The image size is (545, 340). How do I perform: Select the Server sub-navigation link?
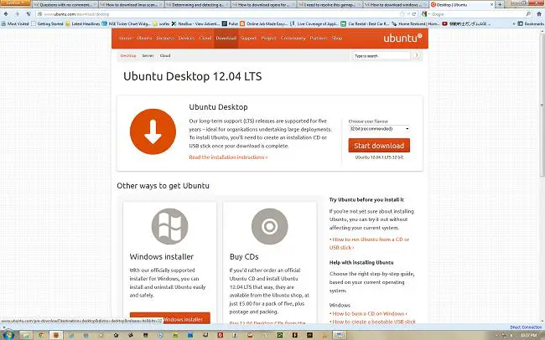coord(148,55)
